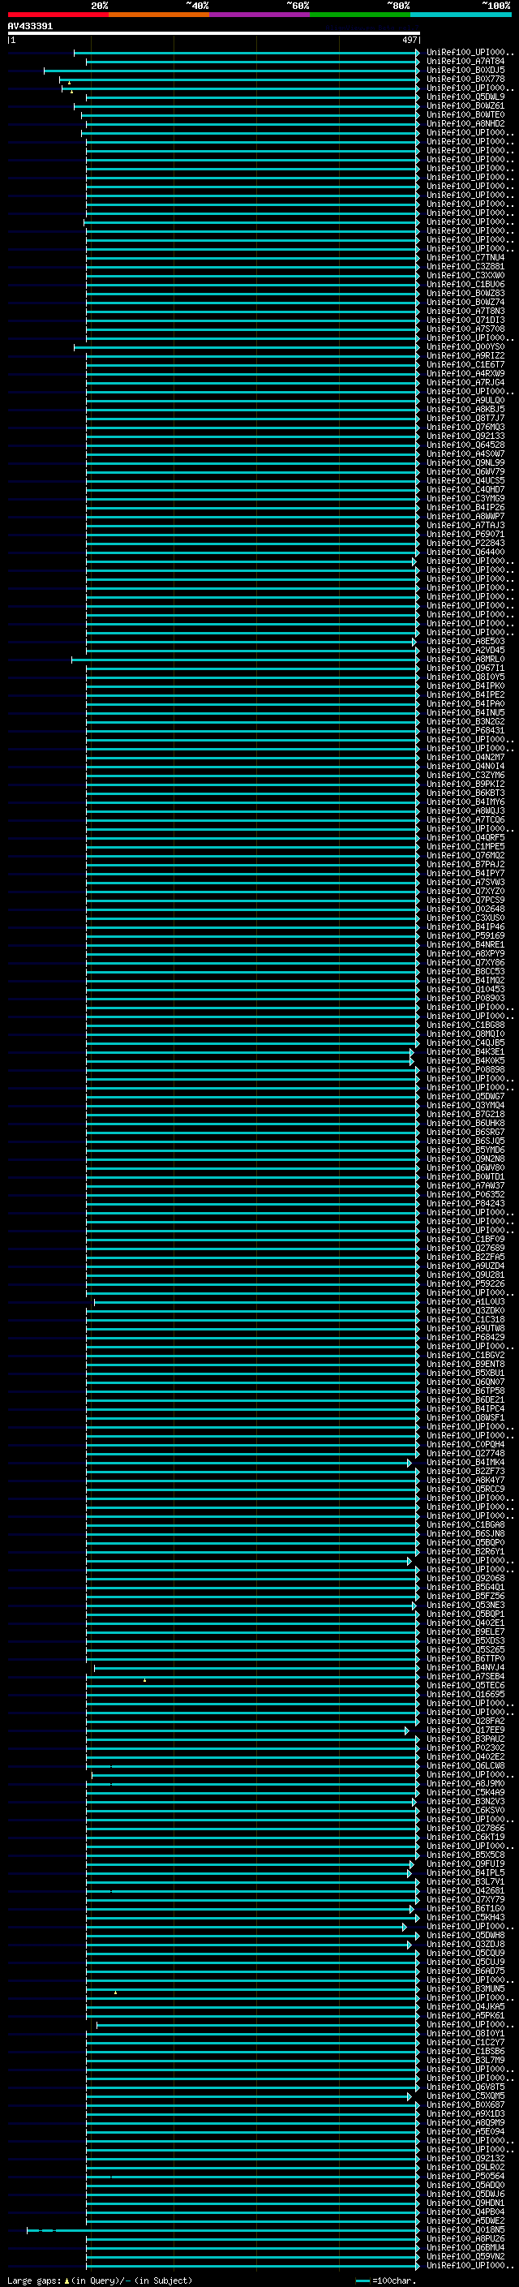Select the UniRef100_C3Z881 label

[x=465, y=266]
